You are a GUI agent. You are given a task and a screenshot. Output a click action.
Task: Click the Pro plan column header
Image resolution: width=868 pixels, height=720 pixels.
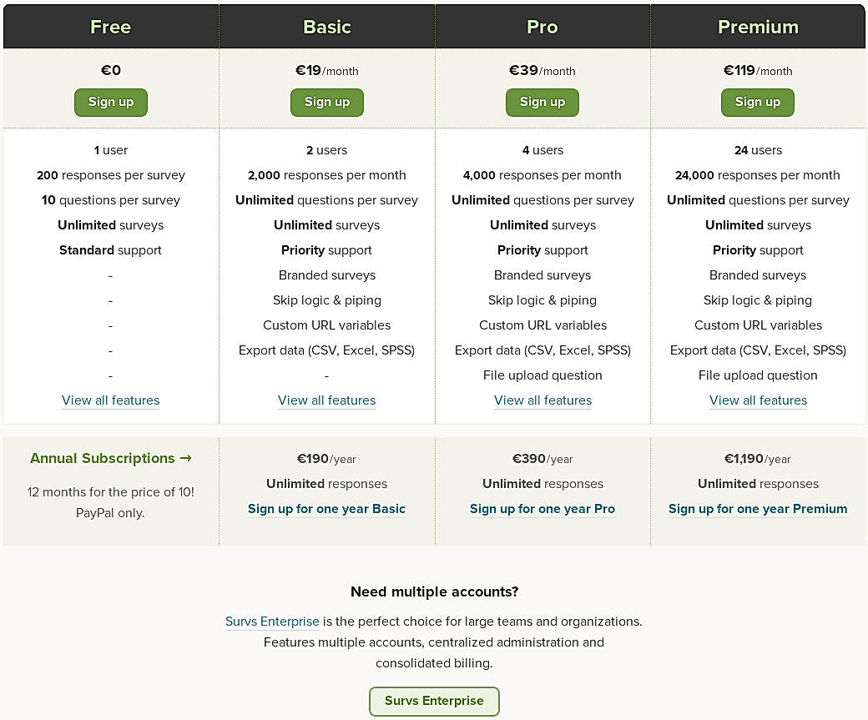542,27
